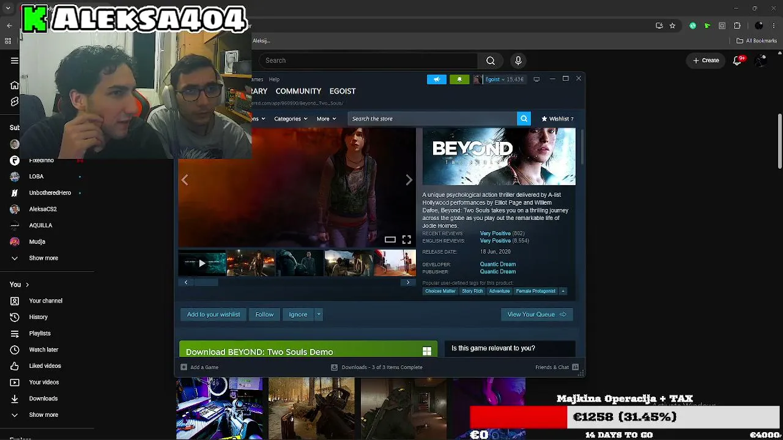Expand the You section chevron
Screen dimensions: 783x440
pos(27,285)
